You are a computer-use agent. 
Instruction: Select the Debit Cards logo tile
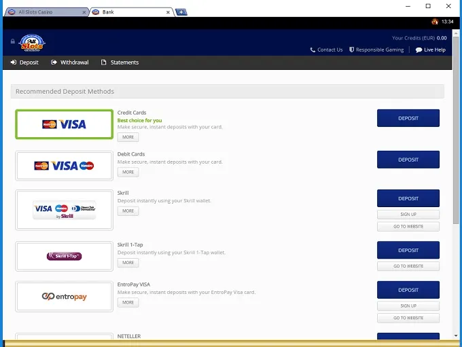coord(65,166)
